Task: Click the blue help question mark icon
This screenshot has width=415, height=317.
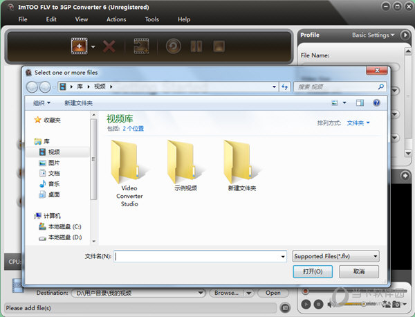Action: coord(376,102)
